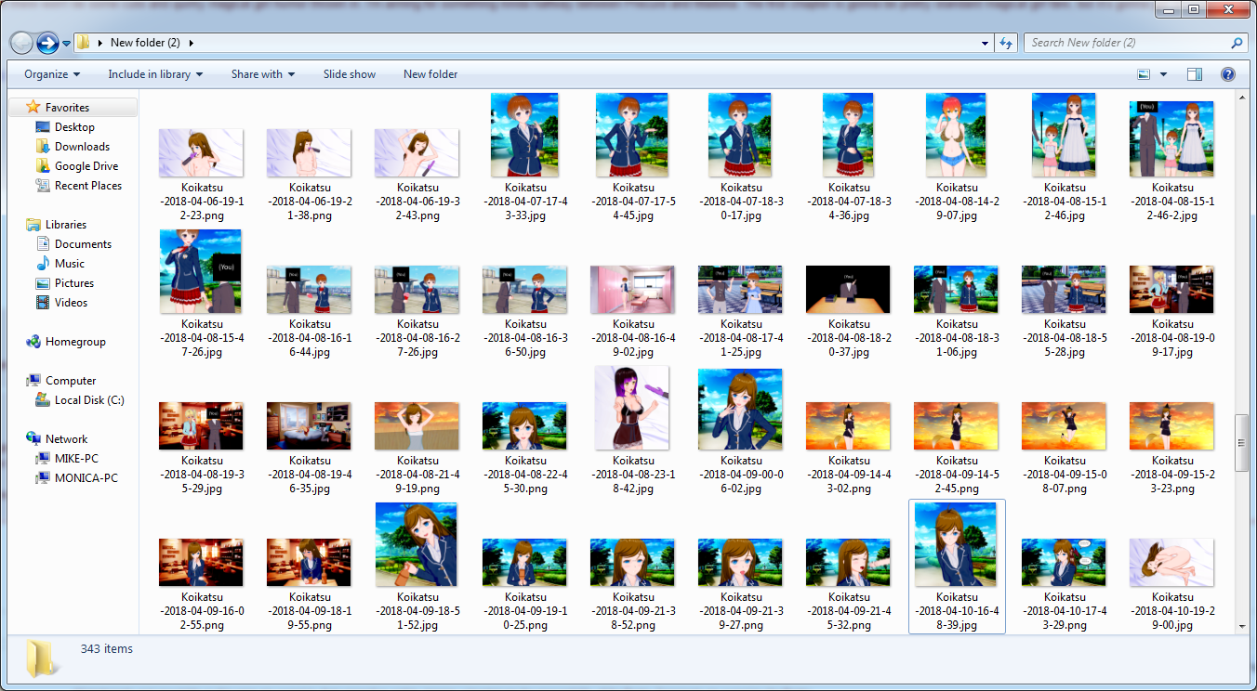Click the Back navigation arrow button
1257x691 pixels.
tap(20, 43)
